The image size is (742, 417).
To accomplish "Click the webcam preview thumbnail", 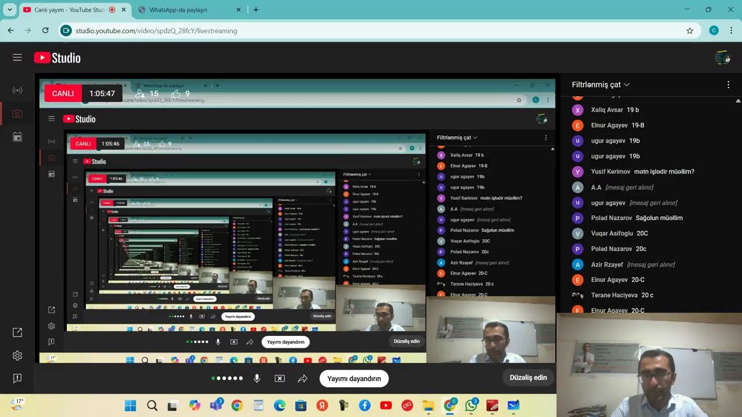I will point(649,365).
